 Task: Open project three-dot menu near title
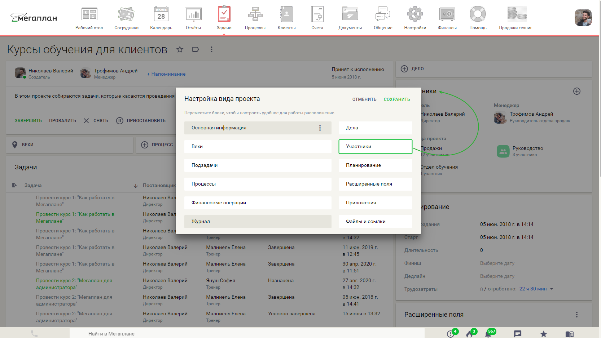pyautogui.click(x=211, y=49)
